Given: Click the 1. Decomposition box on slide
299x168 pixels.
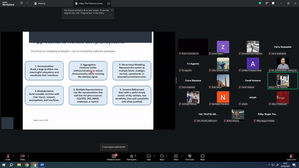Looking at the screenshot, I should tap(44, 70).
